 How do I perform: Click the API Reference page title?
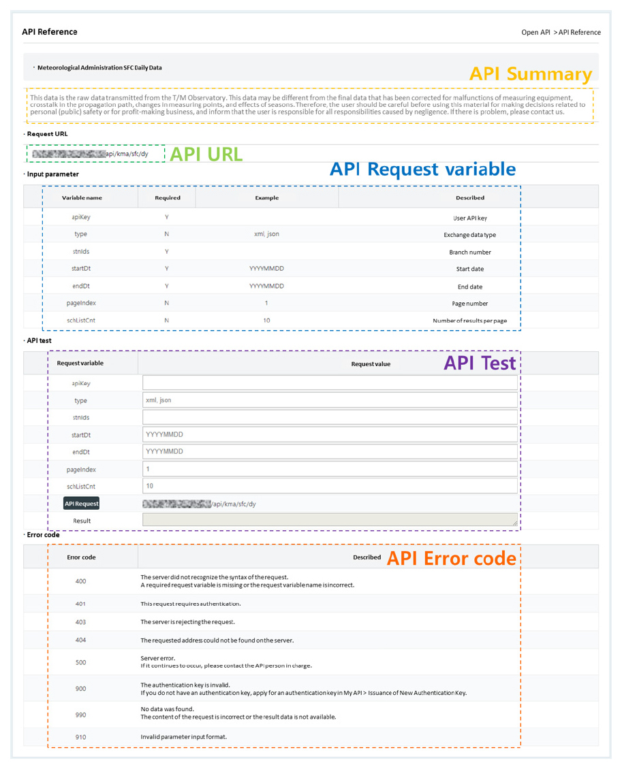click(50, 32)
